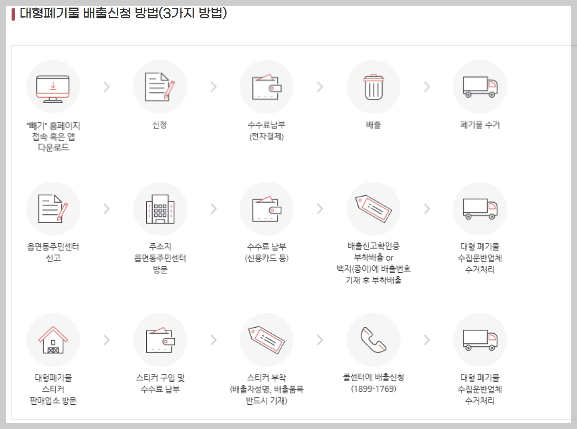Select the house icon for 스티커 판매업소 방문
The height and width of the screenshot is (429, 577).
pos(53,340)
